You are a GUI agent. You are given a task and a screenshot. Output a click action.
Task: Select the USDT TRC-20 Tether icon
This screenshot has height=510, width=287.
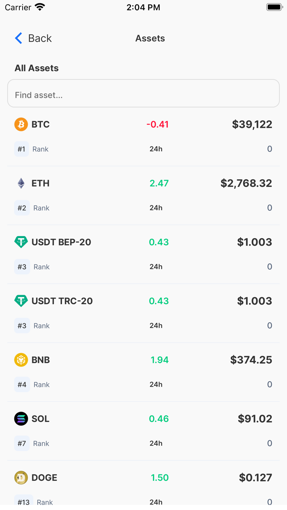coord(20,301)
